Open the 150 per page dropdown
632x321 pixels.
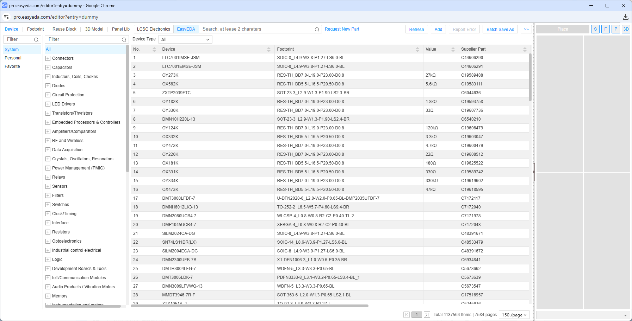click(514, 315)
